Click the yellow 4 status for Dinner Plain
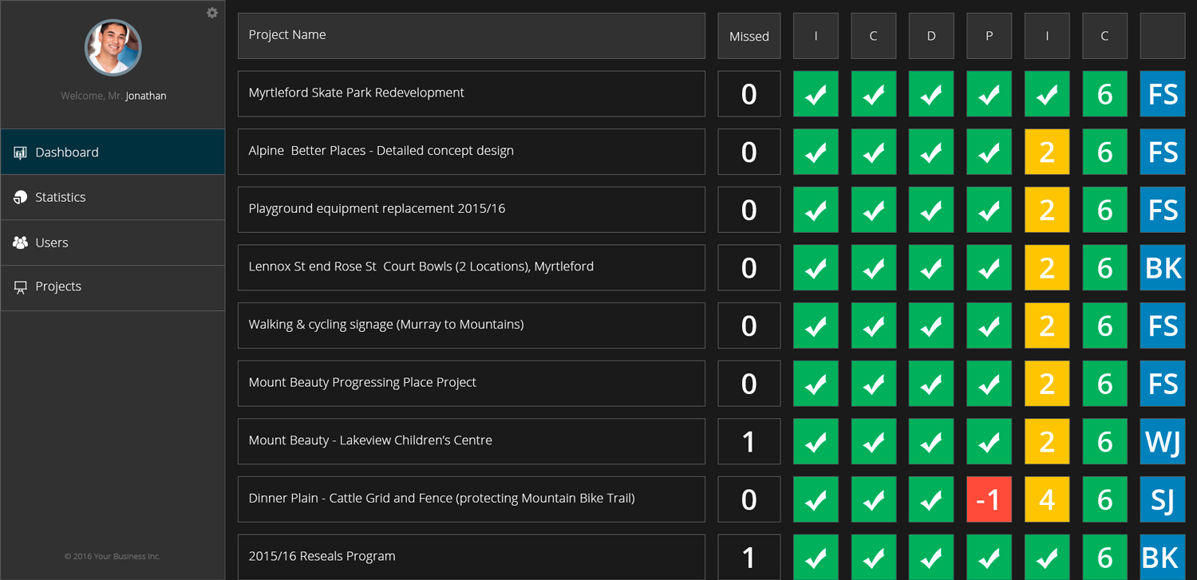 point(1047,499)
